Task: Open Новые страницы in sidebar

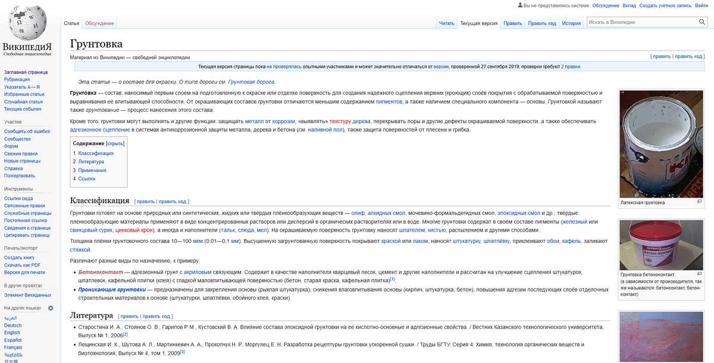Action: point(22,161)
